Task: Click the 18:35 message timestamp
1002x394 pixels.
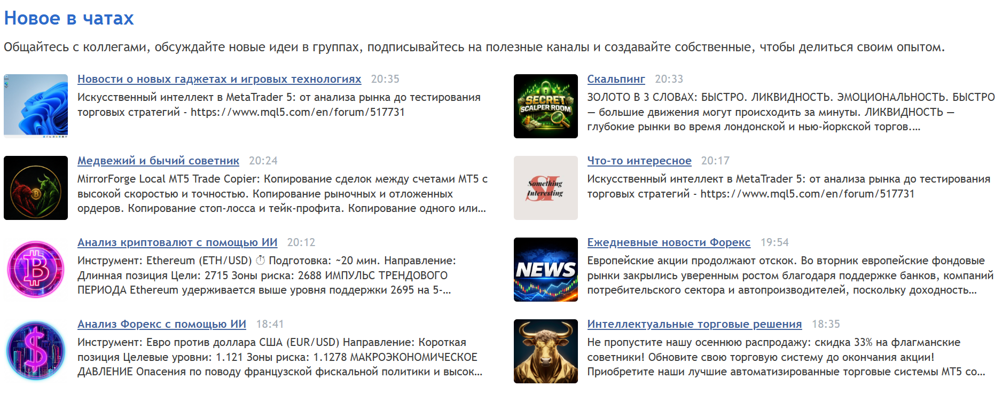Action: point(826,324)
